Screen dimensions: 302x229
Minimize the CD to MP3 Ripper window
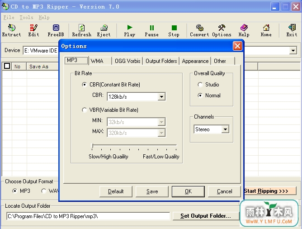coord(275,7)
